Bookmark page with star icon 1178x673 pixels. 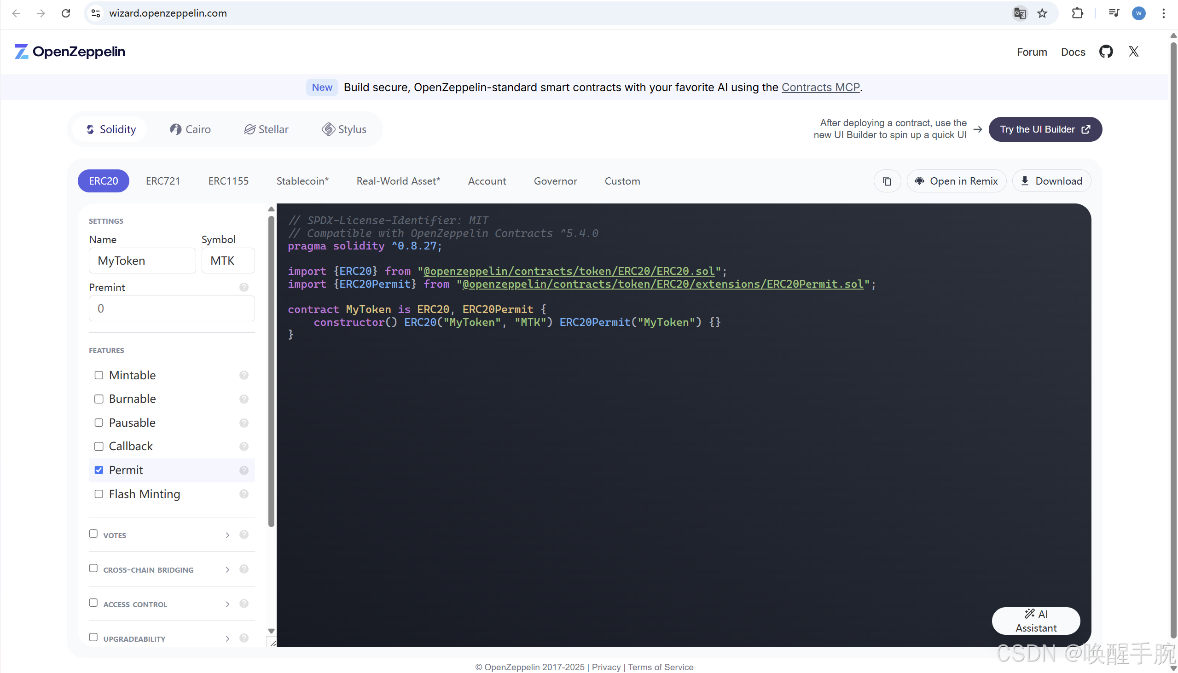pyautogui.click(x=1042, y=13)
